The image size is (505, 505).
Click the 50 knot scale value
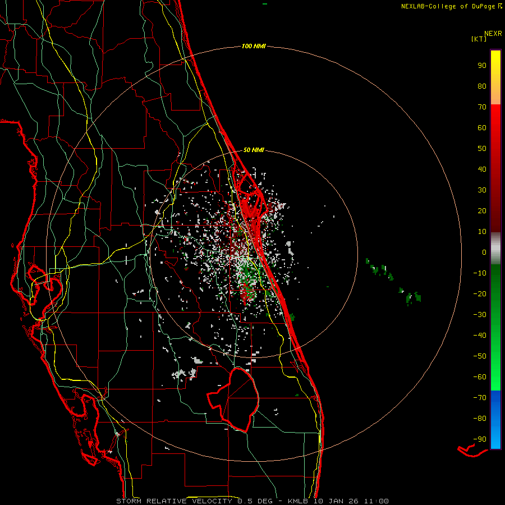pyautogui.click(x=482, y=149)
